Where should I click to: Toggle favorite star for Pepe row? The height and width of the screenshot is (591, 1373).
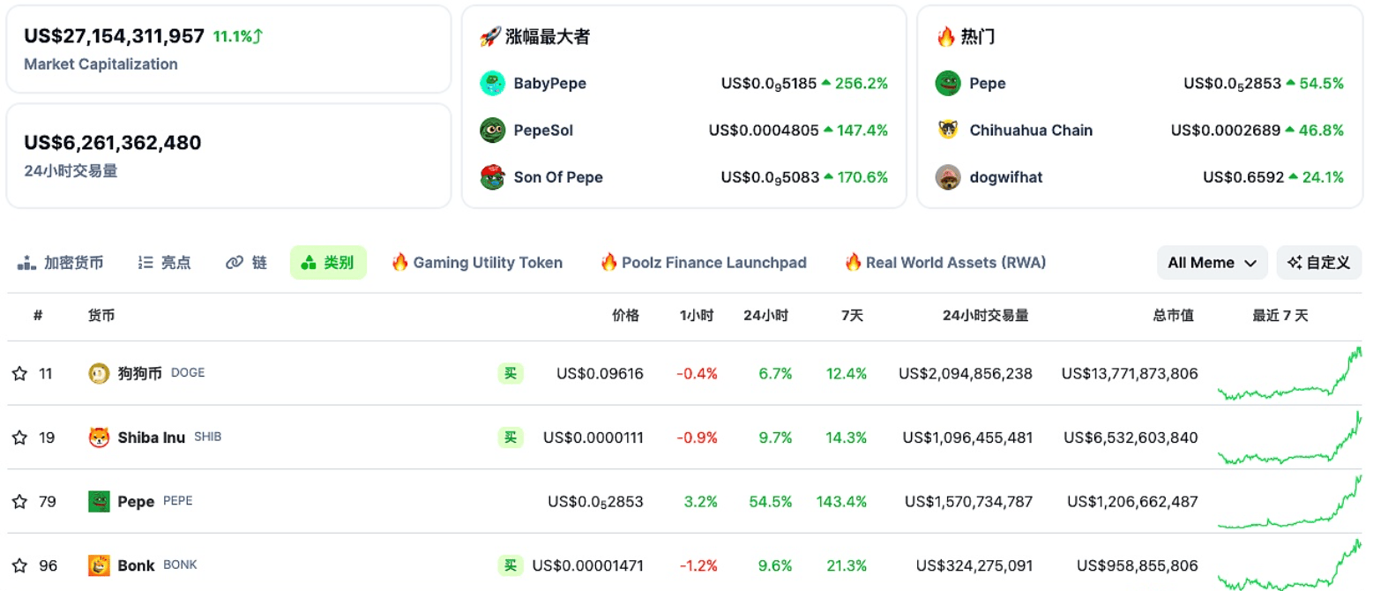click(19, 502)
